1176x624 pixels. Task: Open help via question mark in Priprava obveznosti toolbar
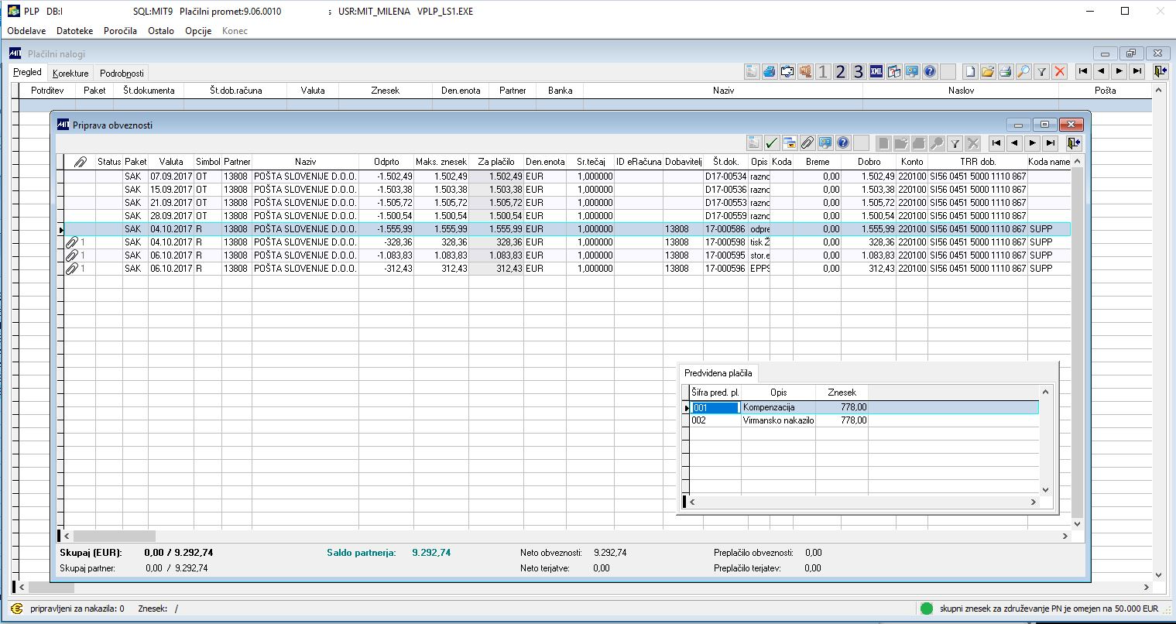842,143
